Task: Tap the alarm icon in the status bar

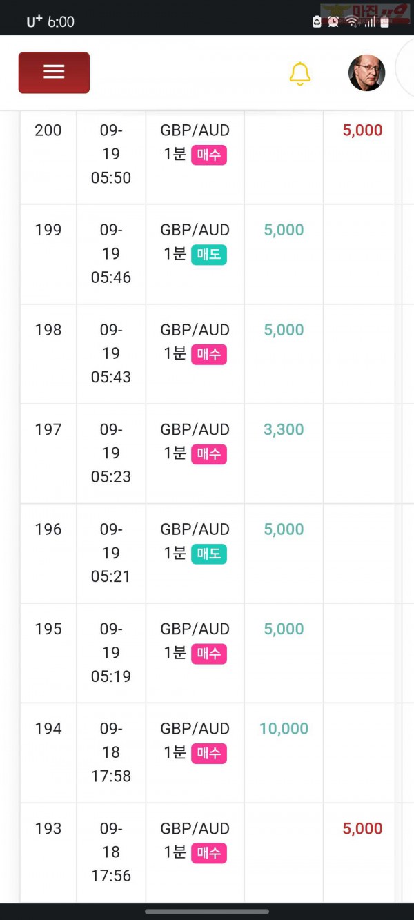Action: click(333, 21)
